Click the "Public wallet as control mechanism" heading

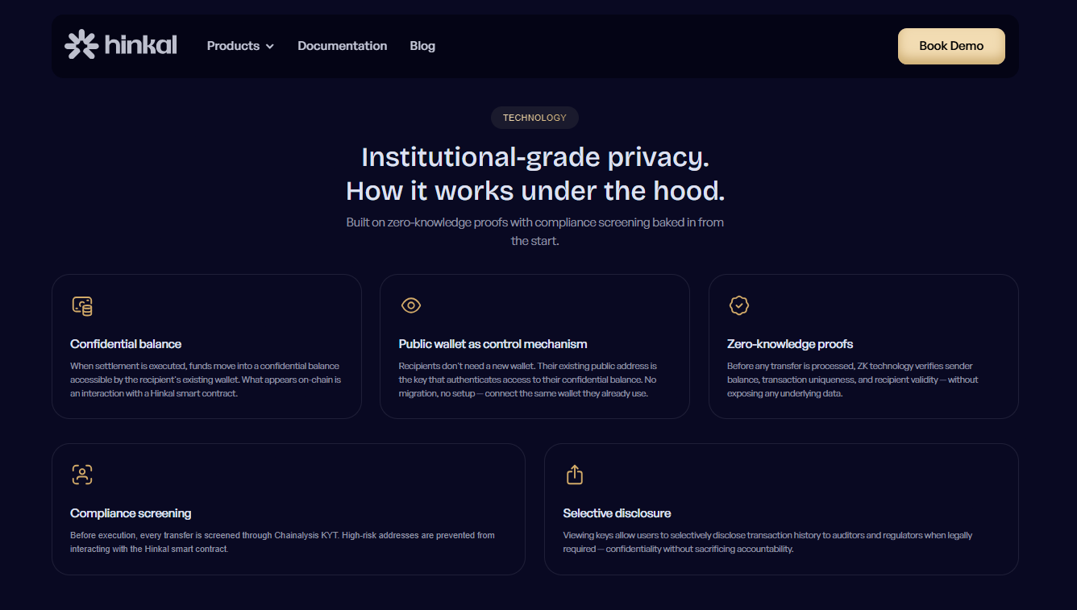click(493, 344)
